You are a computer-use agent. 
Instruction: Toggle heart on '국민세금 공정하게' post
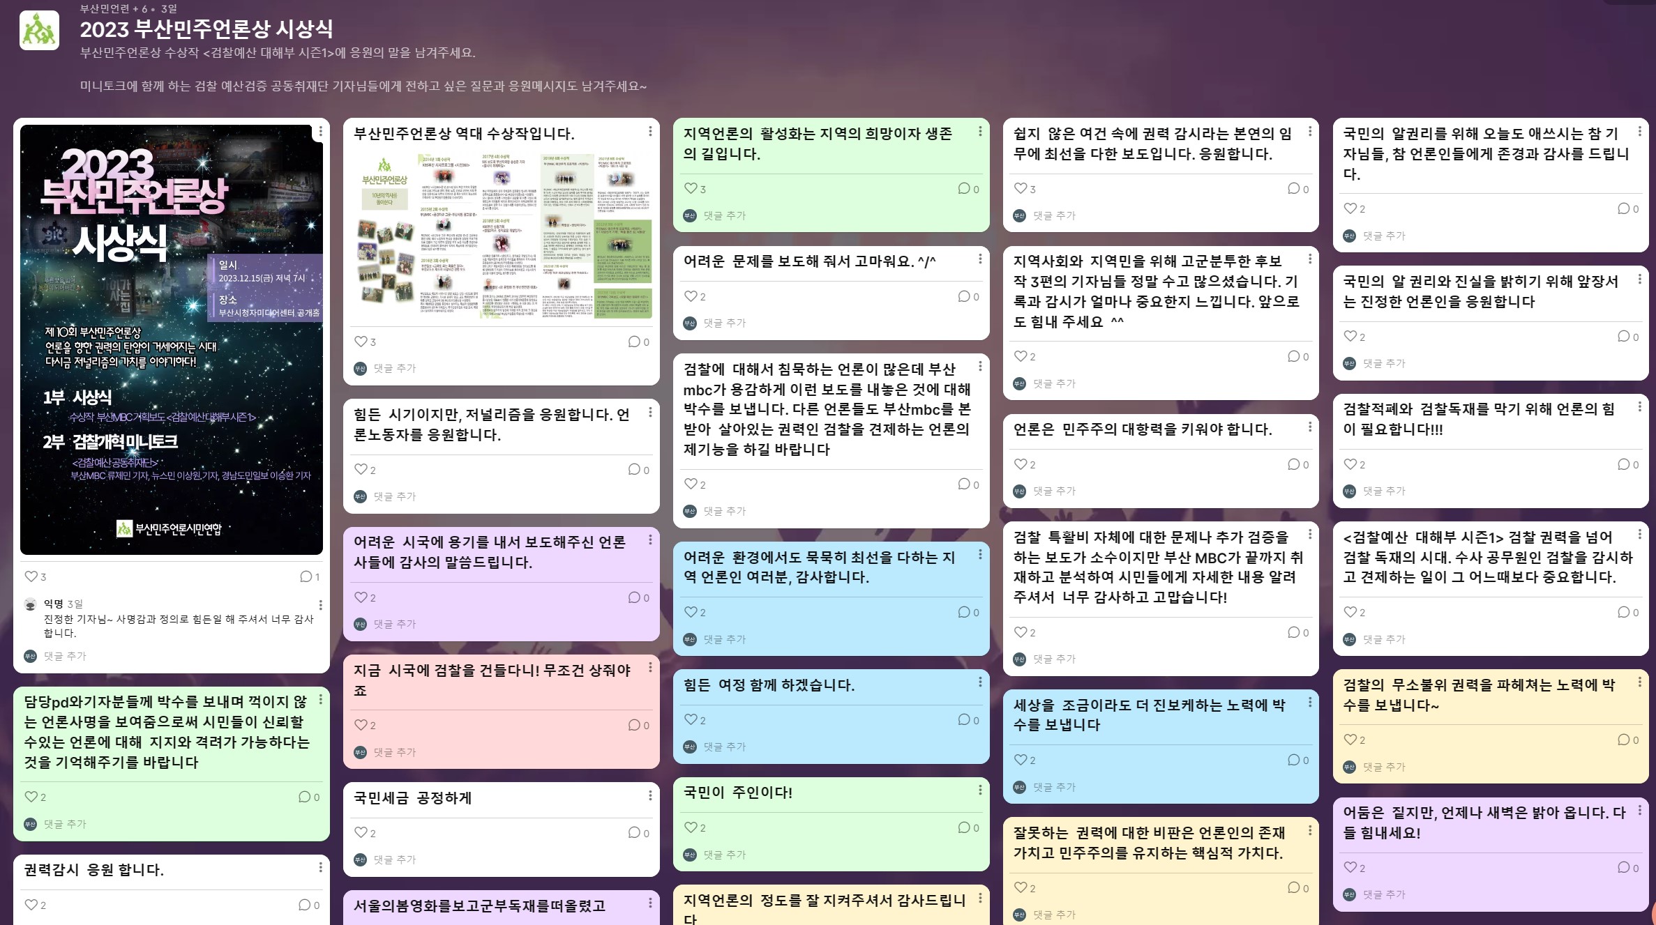point(361,832)
